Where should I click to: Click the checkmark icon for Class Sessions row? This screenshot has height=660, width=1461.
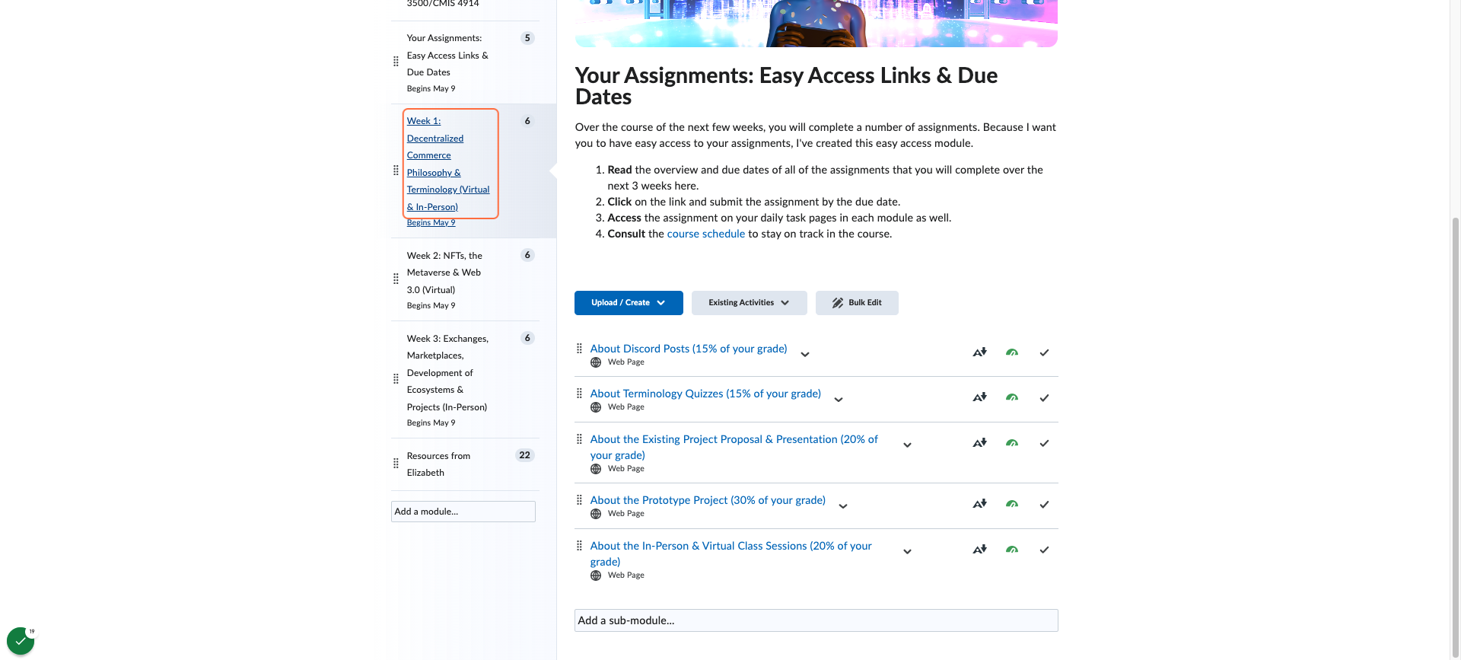coord(1044,550)
